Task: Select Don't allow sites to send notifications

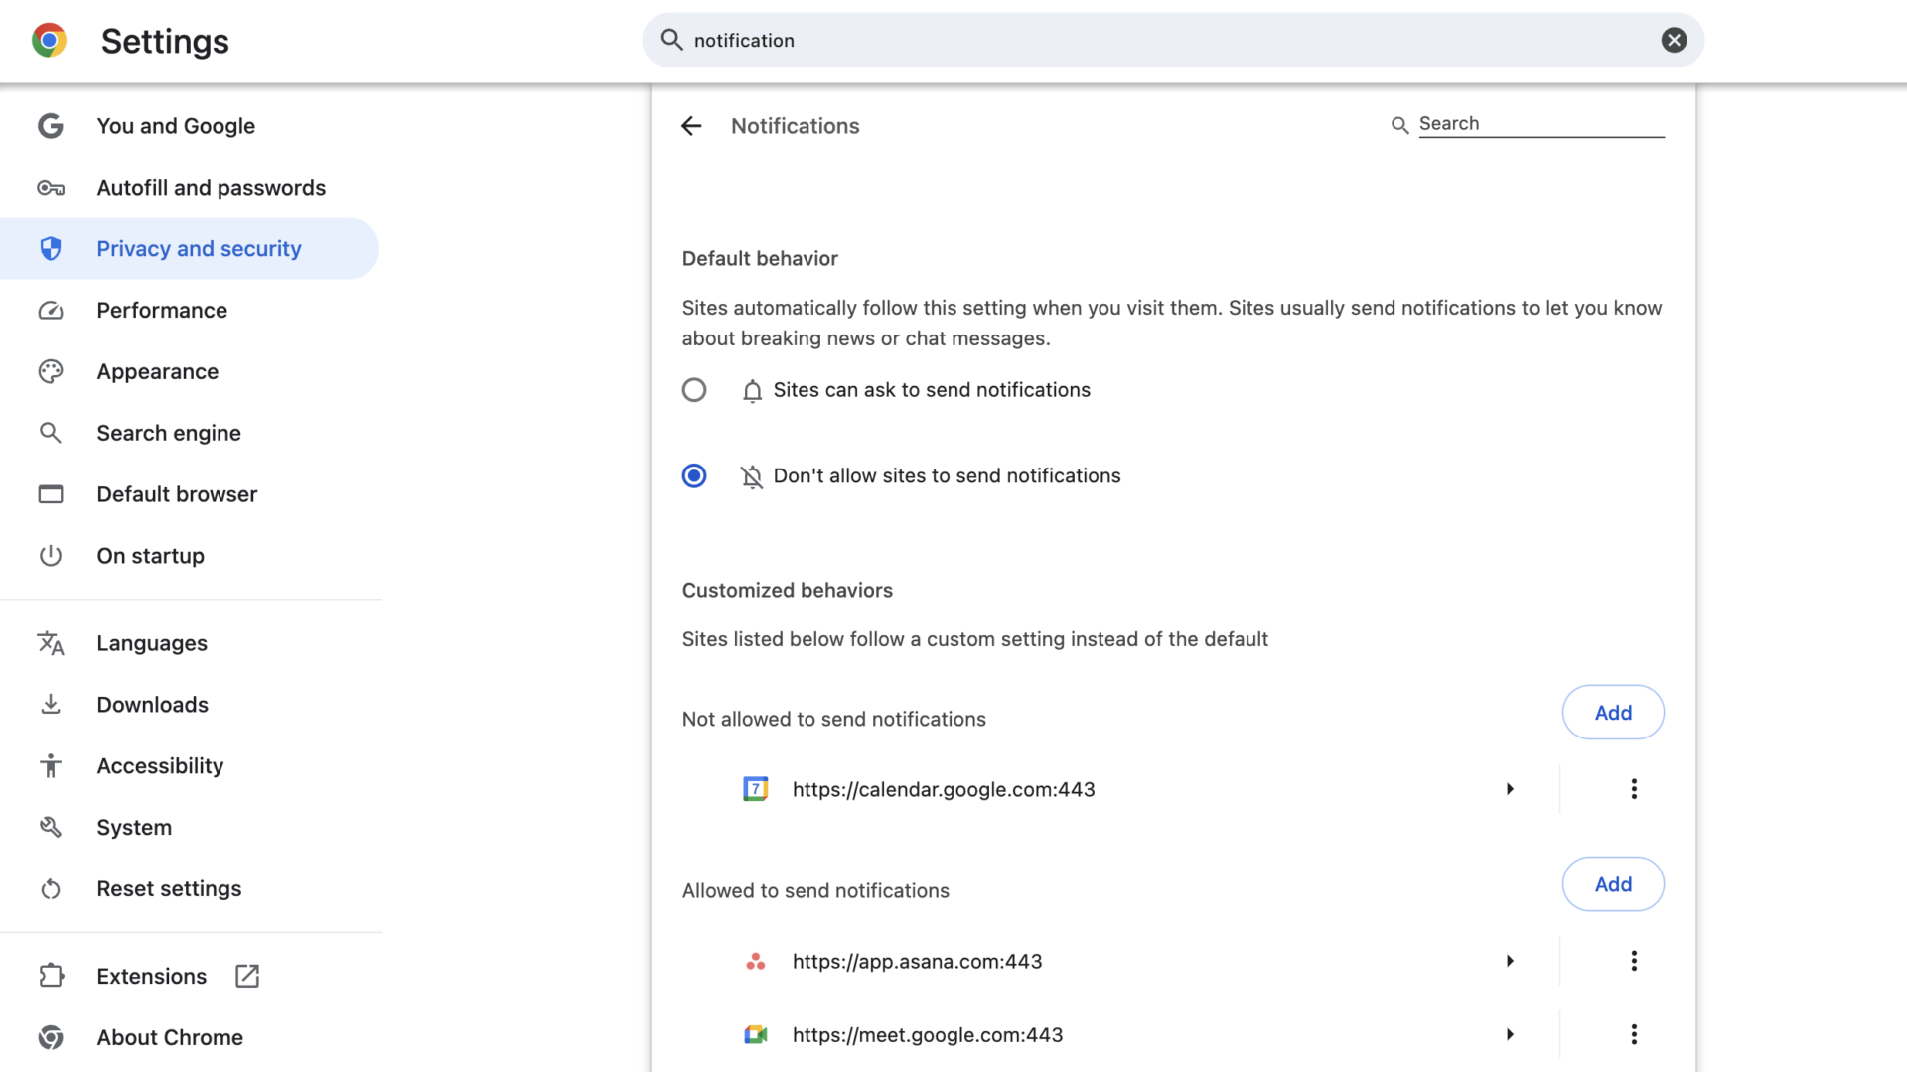Action: (694, 475)
